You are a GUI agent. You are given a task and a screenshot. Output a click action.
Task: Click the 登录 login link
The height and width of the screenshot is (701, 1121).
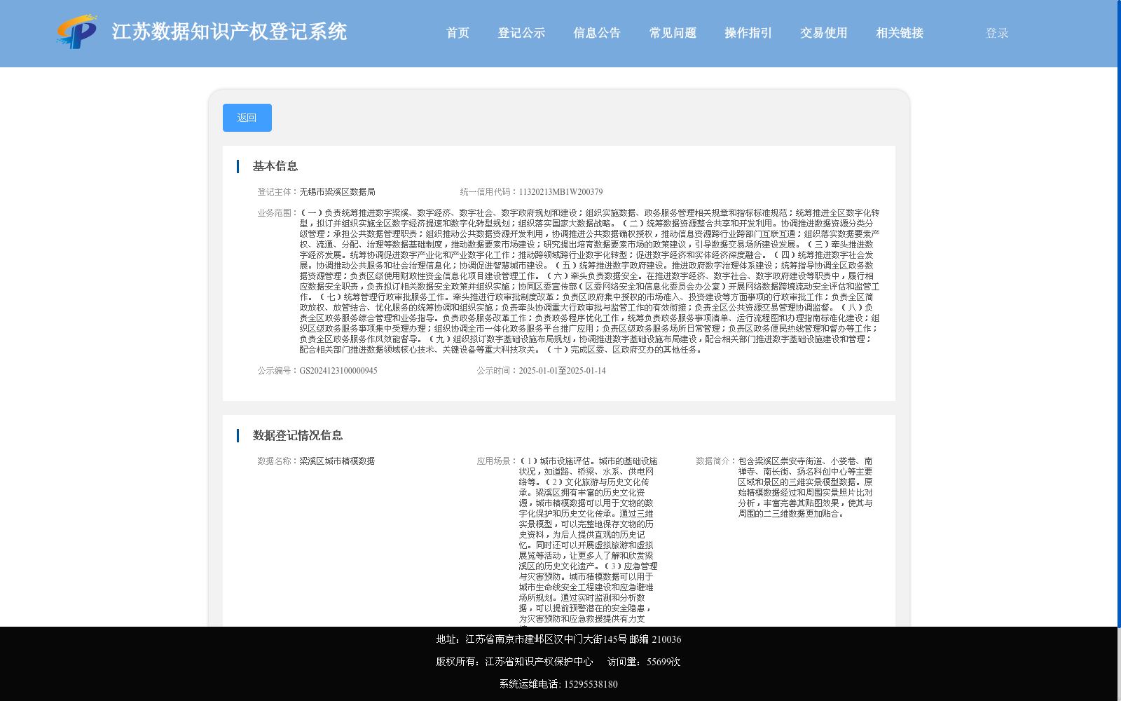pyautogui.click(x=997, y=33)
